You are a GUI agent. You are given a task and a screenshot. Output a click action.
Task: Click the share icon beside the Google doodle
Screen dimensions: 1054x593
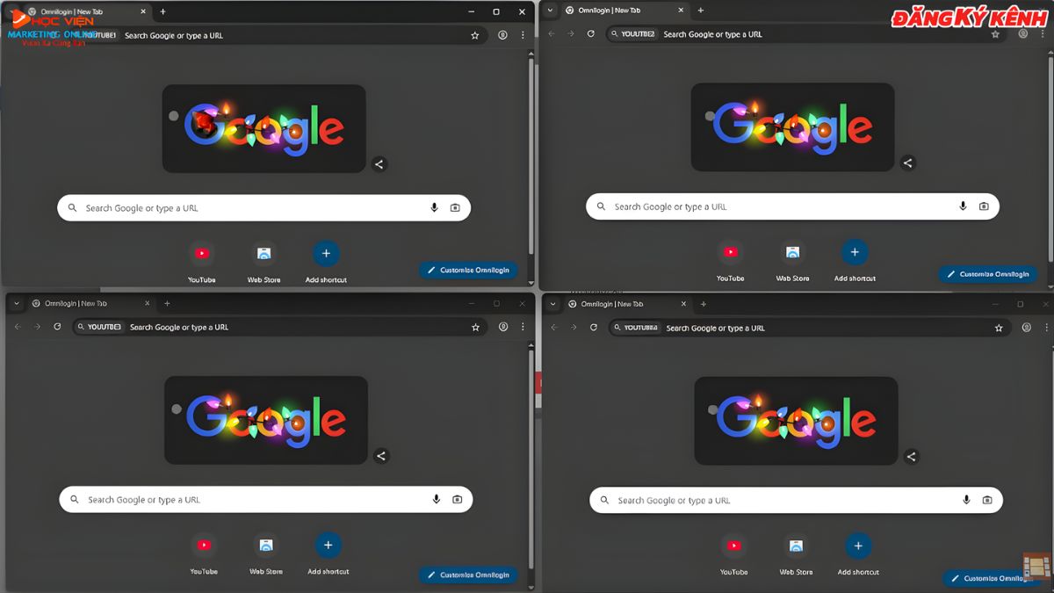pyautogui.click(x=381, y=164)
